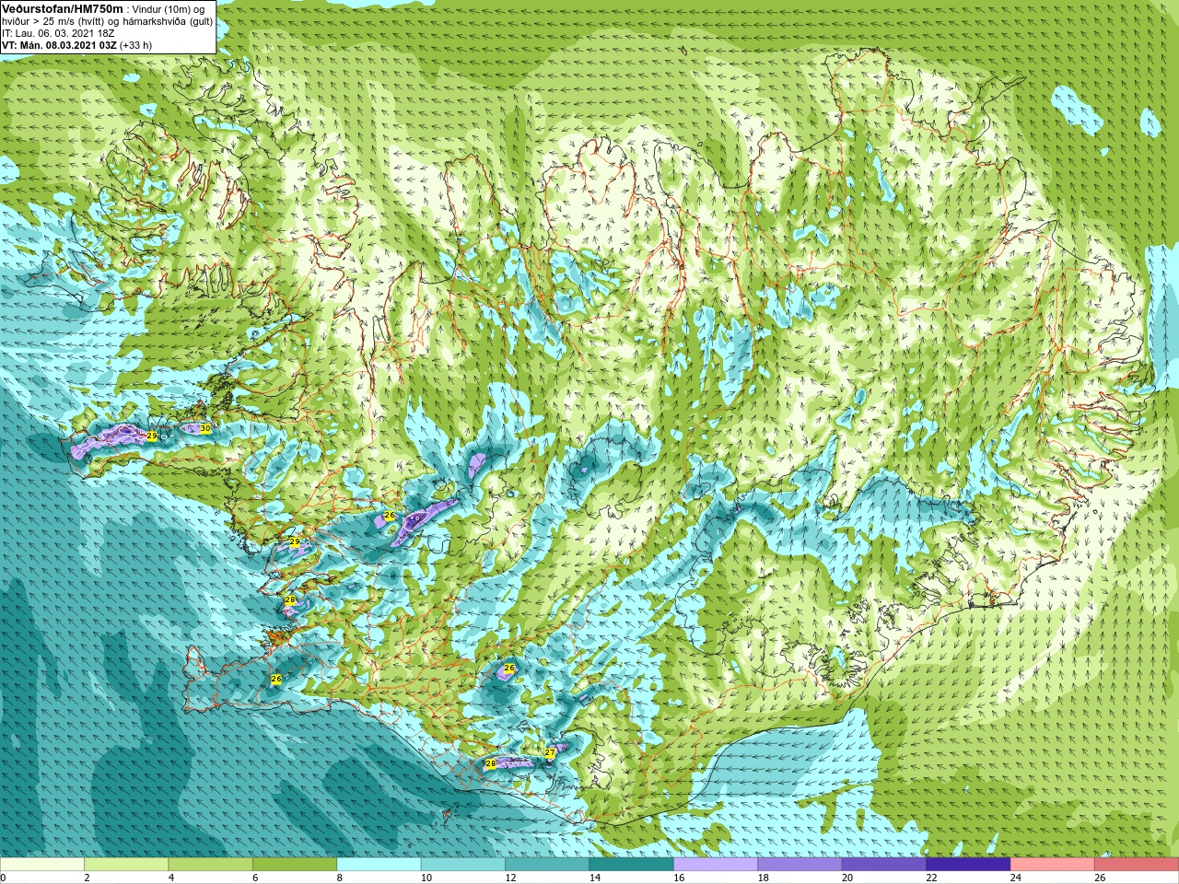This screenshot has height=884, width=1179.
Task: Pick the 24–26 m/s pink legend swatch
Action: pyautogui.click(x=1053, y=865)
